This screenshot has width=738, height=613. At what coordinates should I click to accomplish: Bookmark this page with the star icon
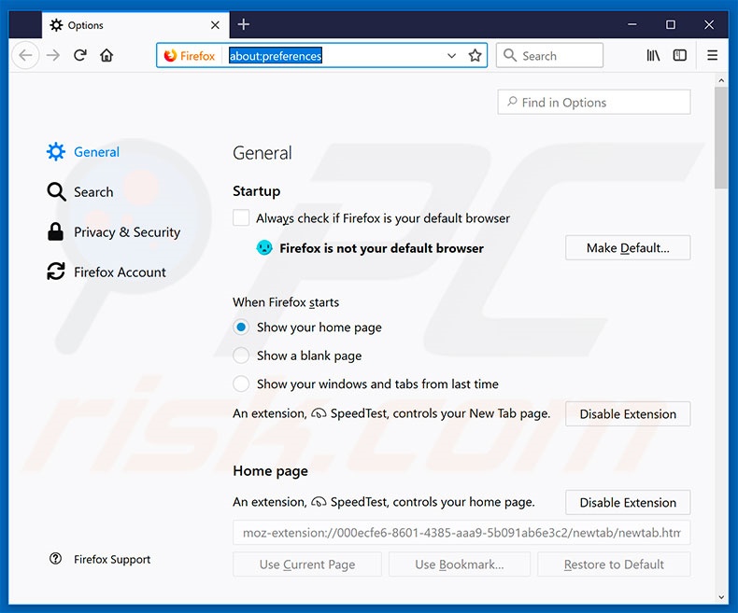pos(475,56)
